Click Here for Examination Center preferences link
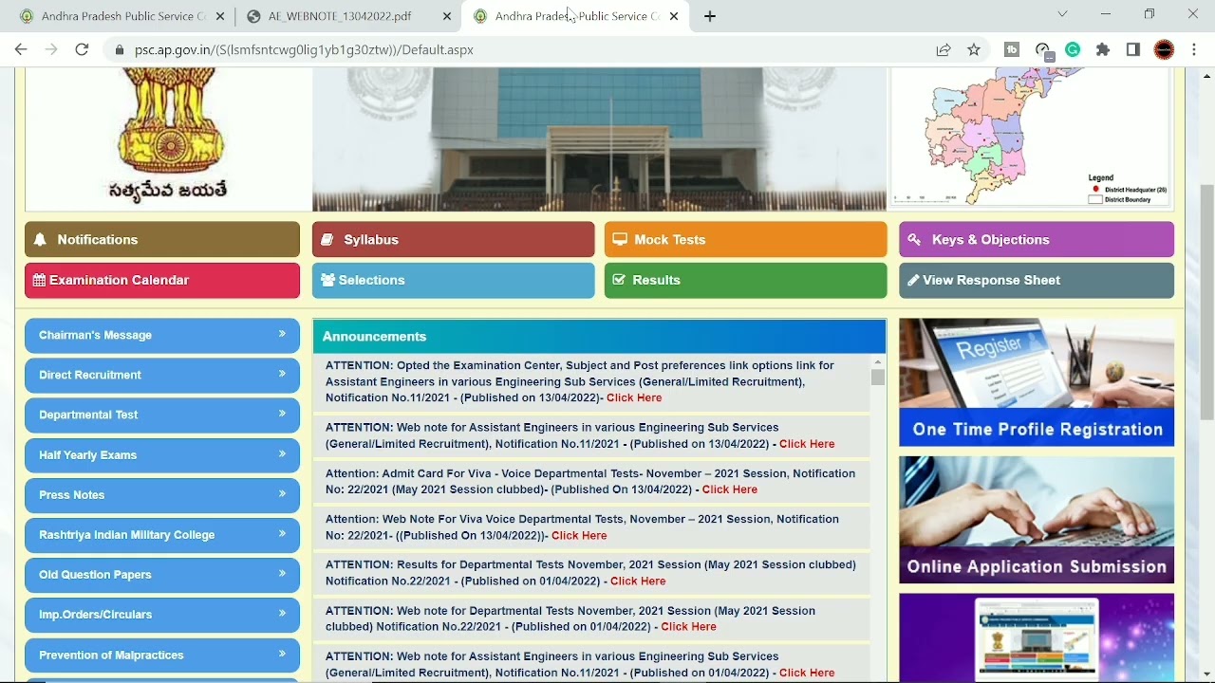Image resolution: width=1215 pixels, height=683 pixels. 634,397
